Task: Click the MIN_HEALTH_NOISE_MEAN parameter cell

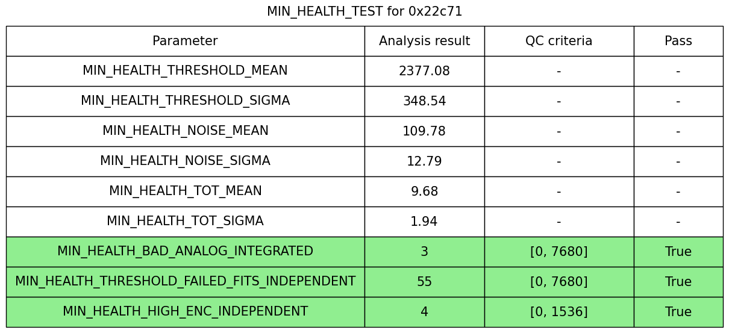Action: point(185,131)
